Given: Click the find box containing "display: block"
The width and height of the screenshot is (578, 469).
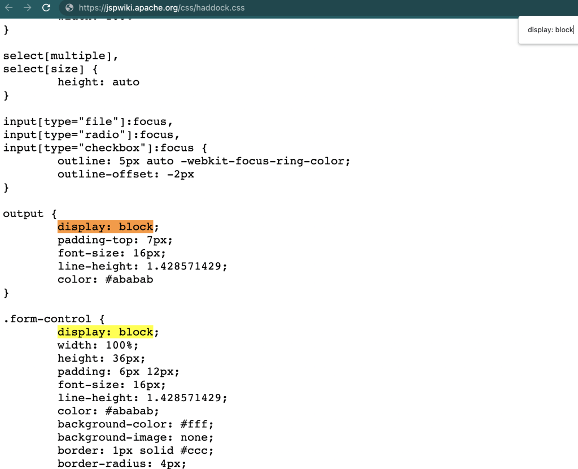Looking at the screenshot, I should 550,30.
